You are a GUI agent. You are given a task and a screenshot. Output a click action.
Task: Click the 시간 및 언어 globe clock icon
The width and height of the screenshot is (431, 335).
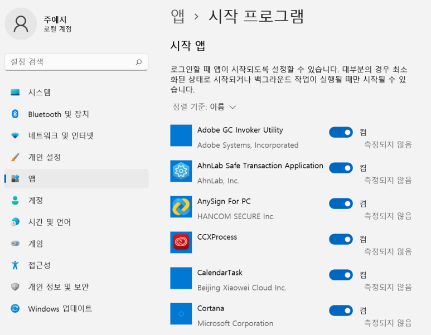[x=15, y=222]
